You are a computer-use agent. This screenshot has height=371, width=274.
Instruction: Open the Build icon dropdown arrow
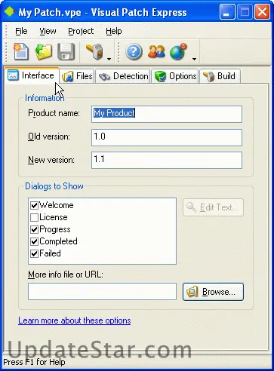tap(109, 59)
